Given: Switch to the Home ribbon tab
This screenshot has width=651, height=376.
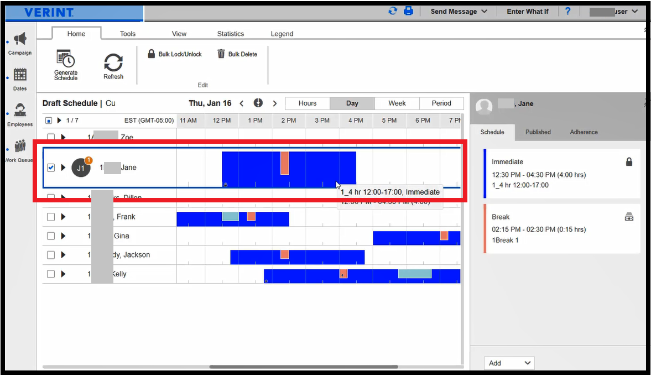Looking at the screenshot, I should (76, 34).
